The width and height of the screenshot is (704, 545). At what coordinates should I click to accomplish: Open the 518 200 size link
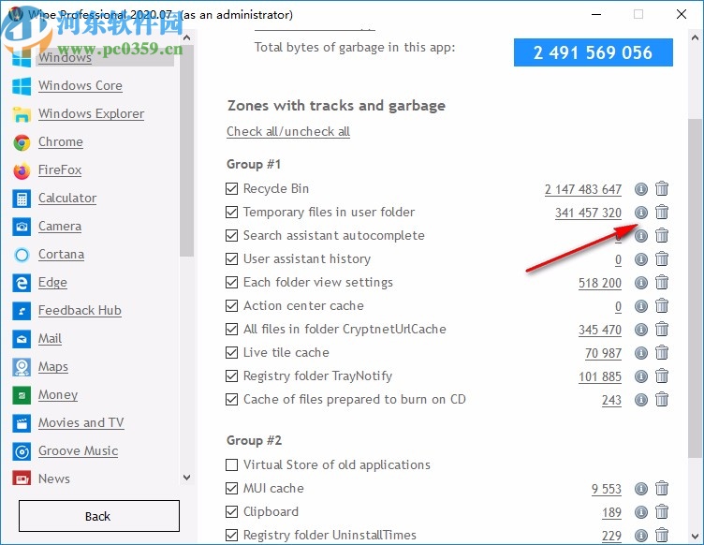(600, 283)
